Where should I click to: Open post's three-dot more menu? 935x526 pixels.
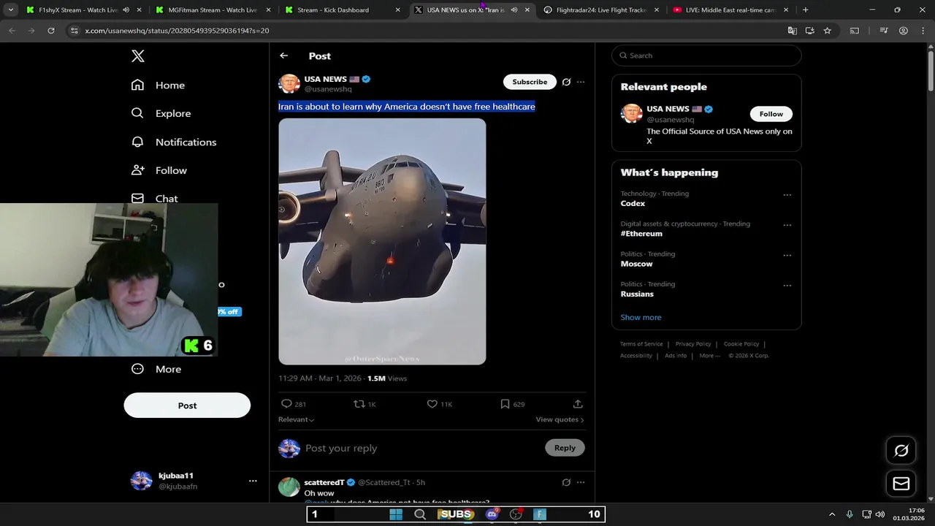coord(581,82)
